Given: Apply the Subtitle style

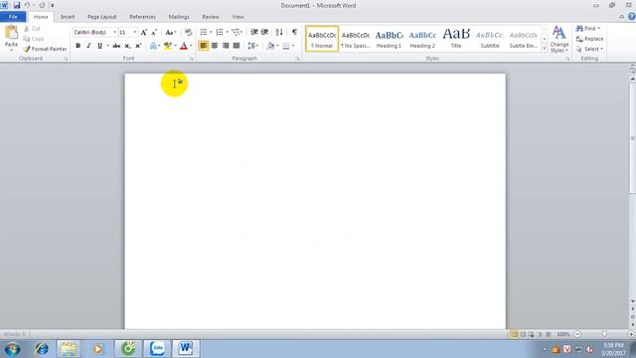Looking at the screenshot, I should pyautogui.click(x=490, y=39).
